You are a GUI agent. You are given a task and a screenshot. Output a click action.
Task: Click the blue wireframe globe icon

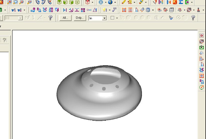coord(101,2)
